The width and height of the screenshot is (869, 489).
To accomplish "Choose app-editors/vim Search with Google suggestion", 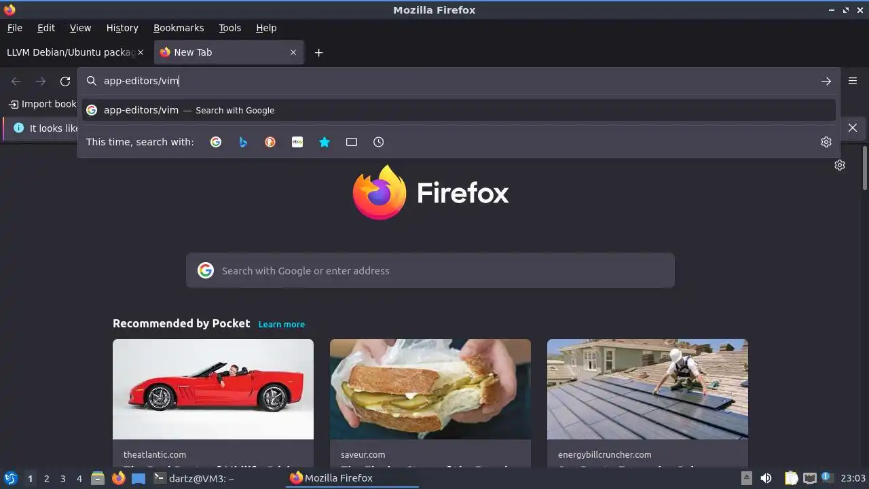I will (458, 110).
